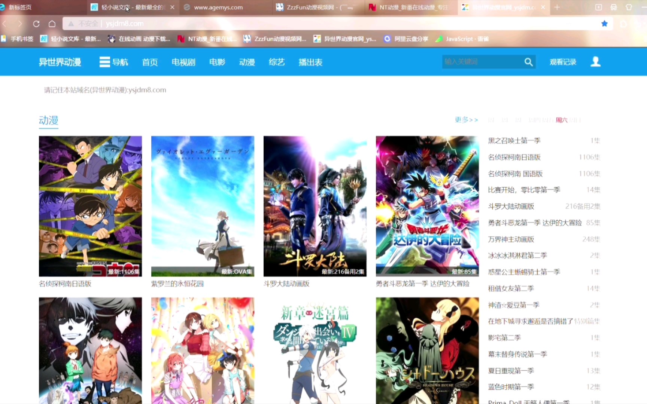
Task: Click the magnifier search icon on the site
Action: coord(528,62)
